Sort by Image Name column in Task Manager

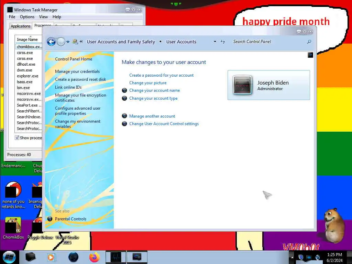click(x=29, y=40)
